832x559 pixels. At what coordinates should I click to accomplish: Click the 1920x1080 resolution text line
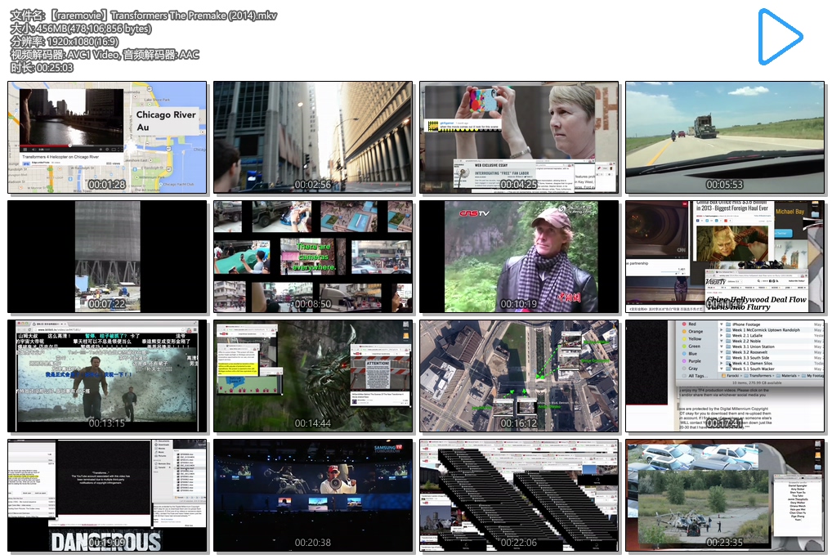65,41
